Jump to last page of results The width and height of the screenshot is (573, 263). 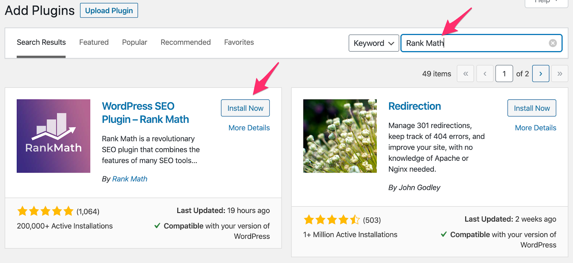point(560,74)
